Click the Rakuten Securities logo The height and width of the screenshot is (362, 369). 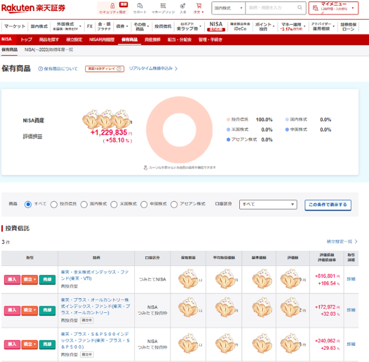tap(33, 8)
